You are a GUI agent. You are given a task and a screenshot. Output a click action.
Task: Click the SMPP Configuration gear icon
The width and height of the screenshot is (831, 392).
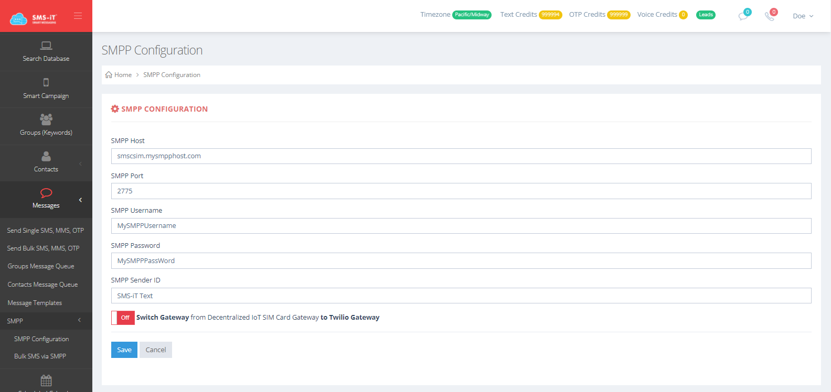(115, 109)
